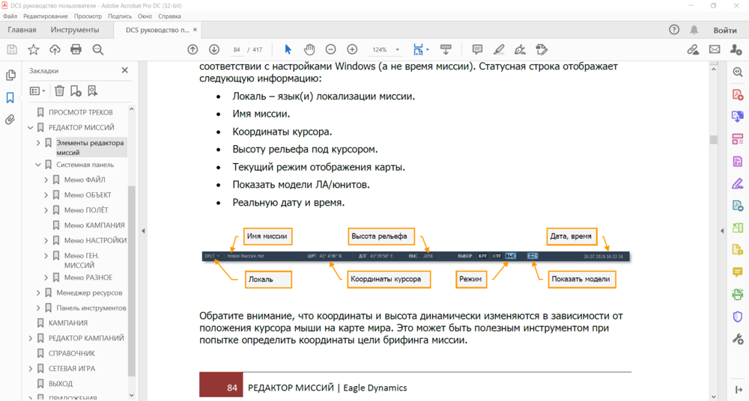Select the highlight text pen tool
The height and width of the screenshot is (401, 749).
(499, 49)
